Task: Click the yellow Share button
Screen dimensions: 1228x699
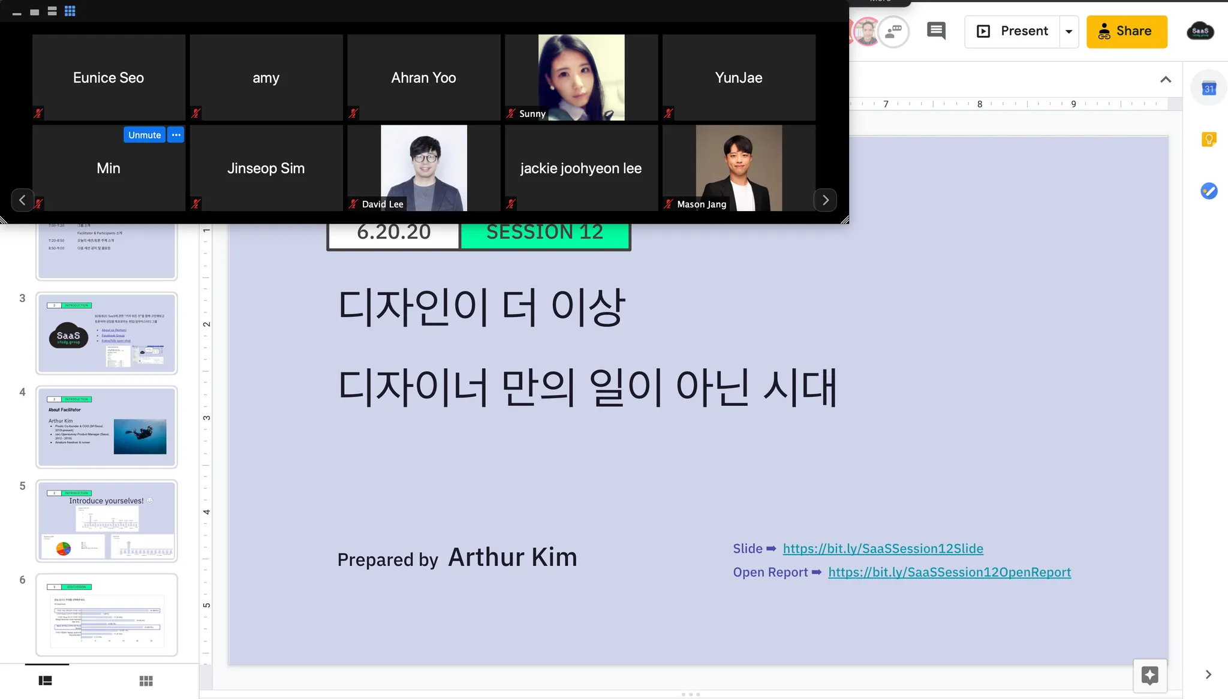Action: point(1127,31)
